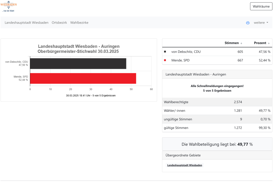The width and height of the screenshot is (273, 182).
Task: Click the Wiesbaden logo in the header
Action: [x=8, y=6]
